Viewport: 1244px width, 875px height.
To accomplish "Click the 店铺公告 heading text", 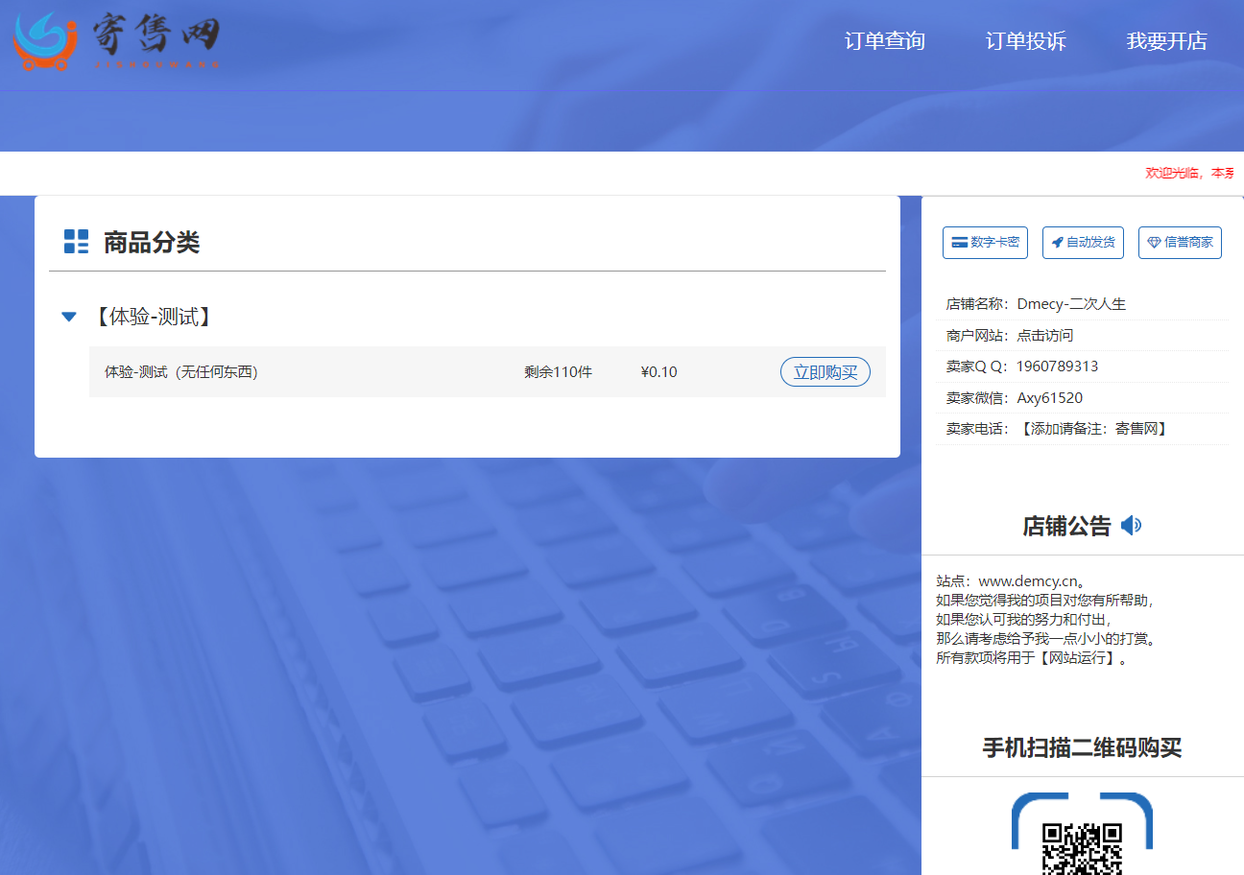I will click(x=1066, y=526).
